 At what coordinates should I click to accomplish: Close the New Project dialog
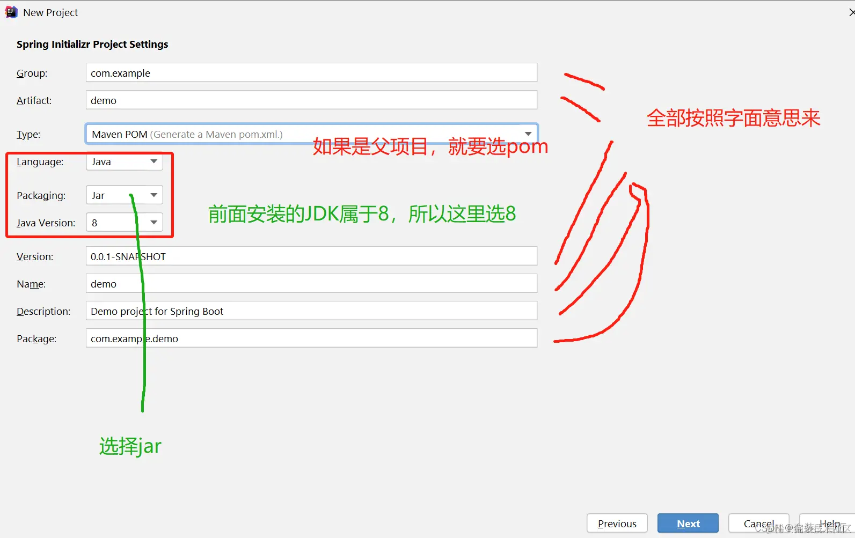pos(851,12)
